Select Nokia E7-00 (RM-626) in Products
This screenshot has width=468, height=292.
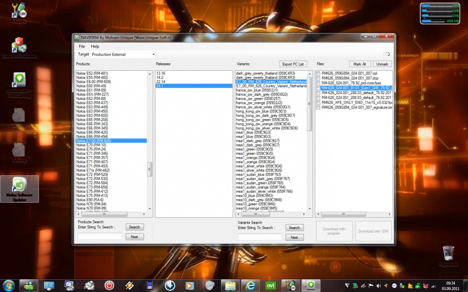111,141
